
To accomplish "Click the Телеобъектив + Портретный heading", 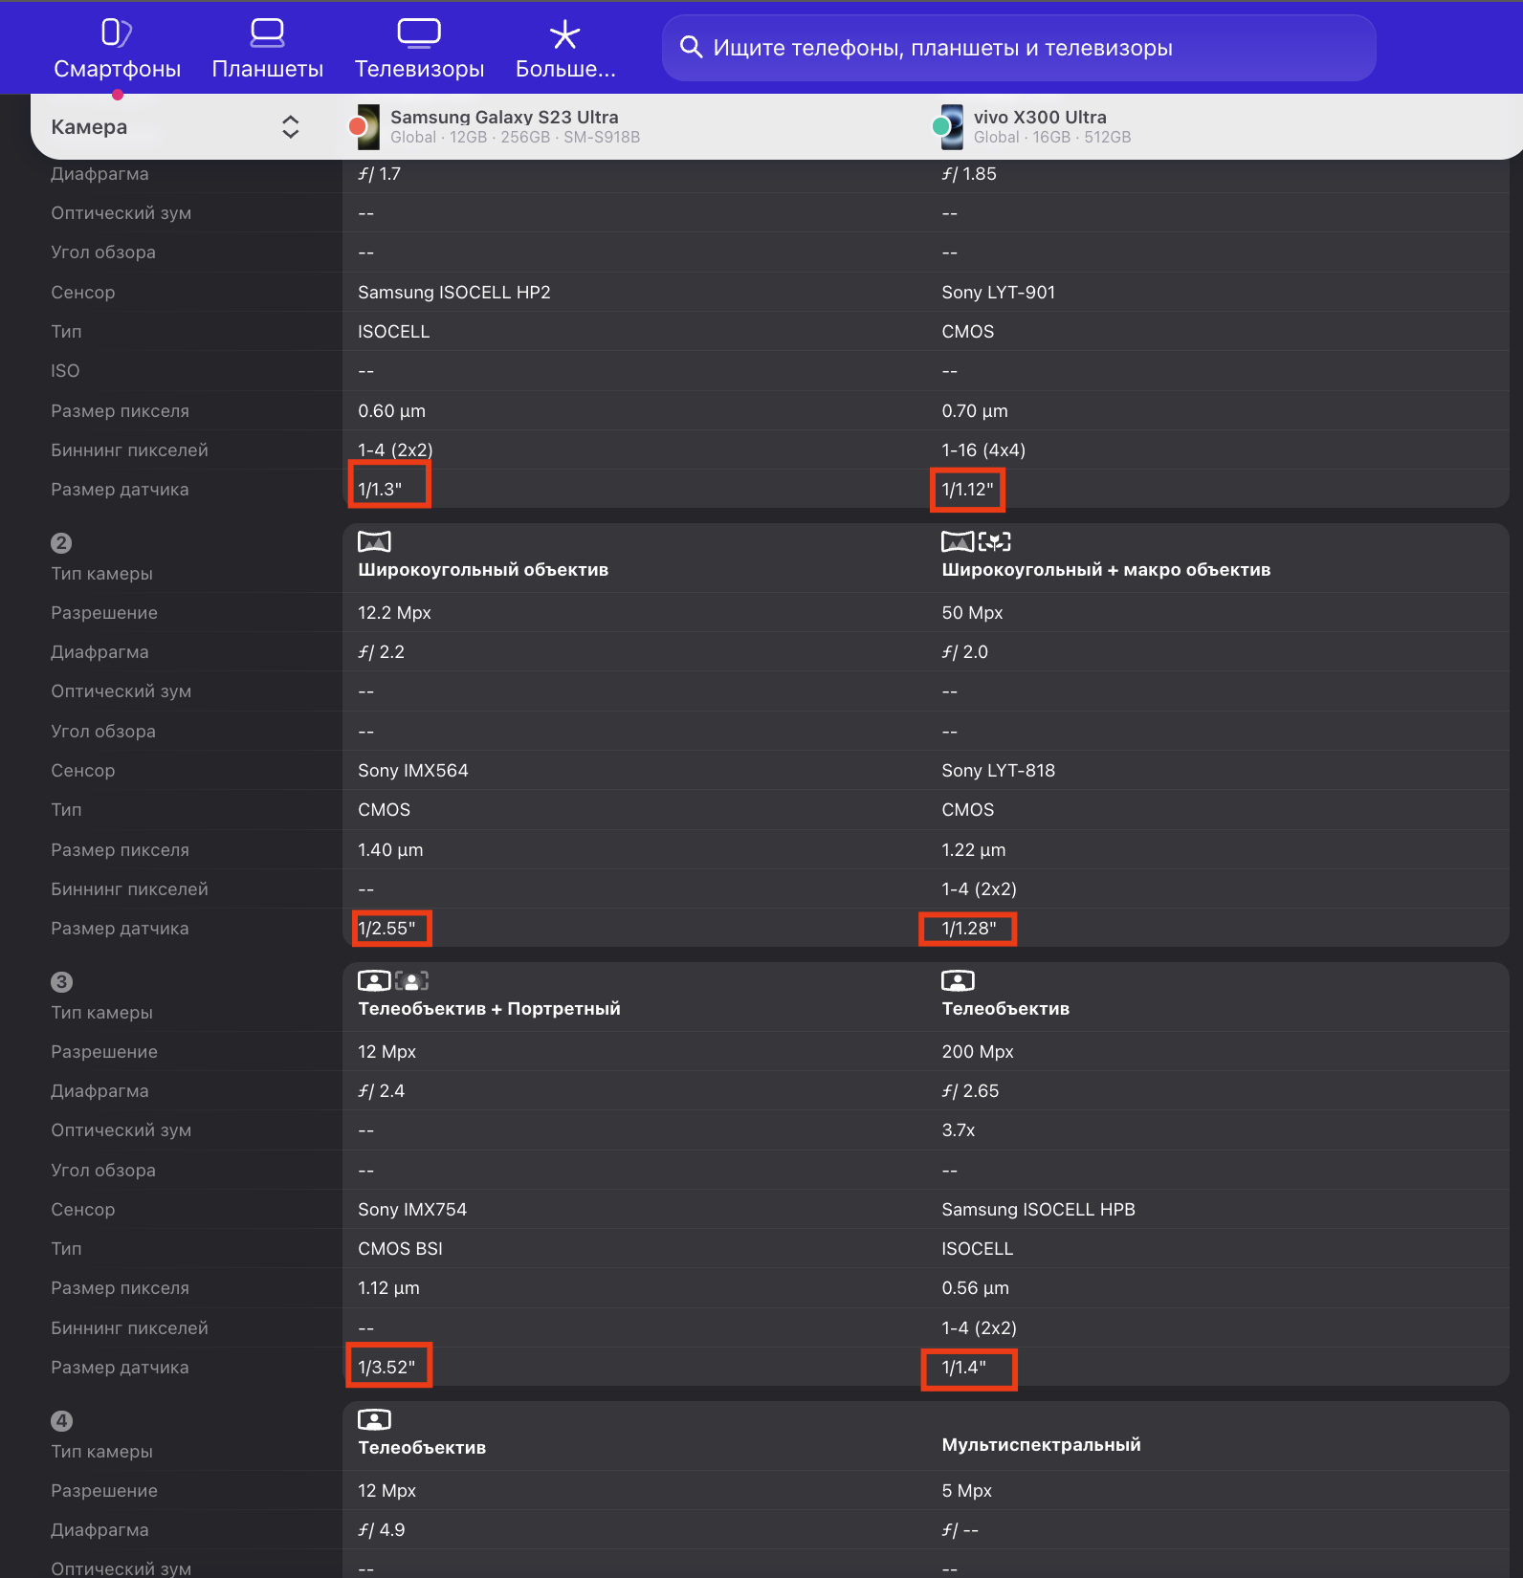I will click(x=489, y=1009).
